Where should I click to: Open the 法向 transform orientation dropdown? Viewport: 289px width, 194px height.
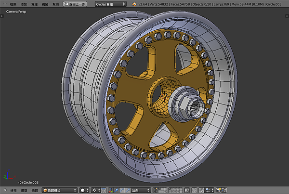pyautogui.click(x=141, y=190)
